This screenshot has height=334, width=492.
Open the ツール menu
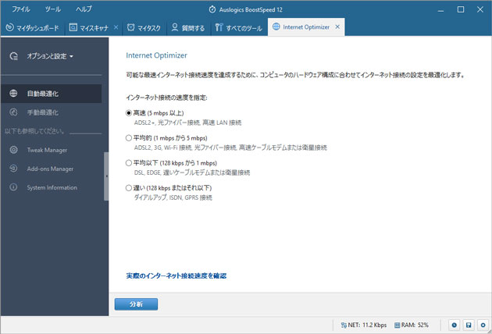pyautogui.click(x=53, y=9)
